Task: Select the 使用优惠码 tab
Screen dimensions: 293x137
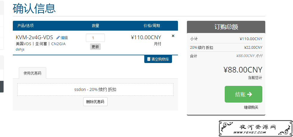Action: pos(32,73)
